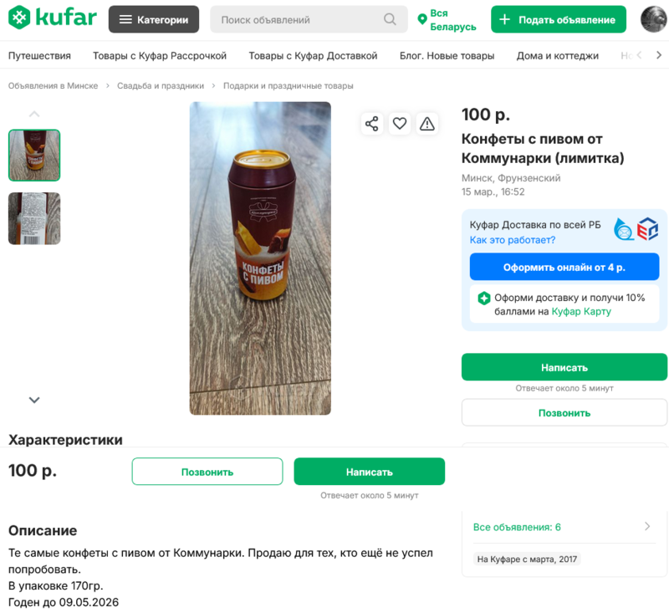Click Оформить онлайн от 4 р. button
669x613 pixels.
pos(564,267)
